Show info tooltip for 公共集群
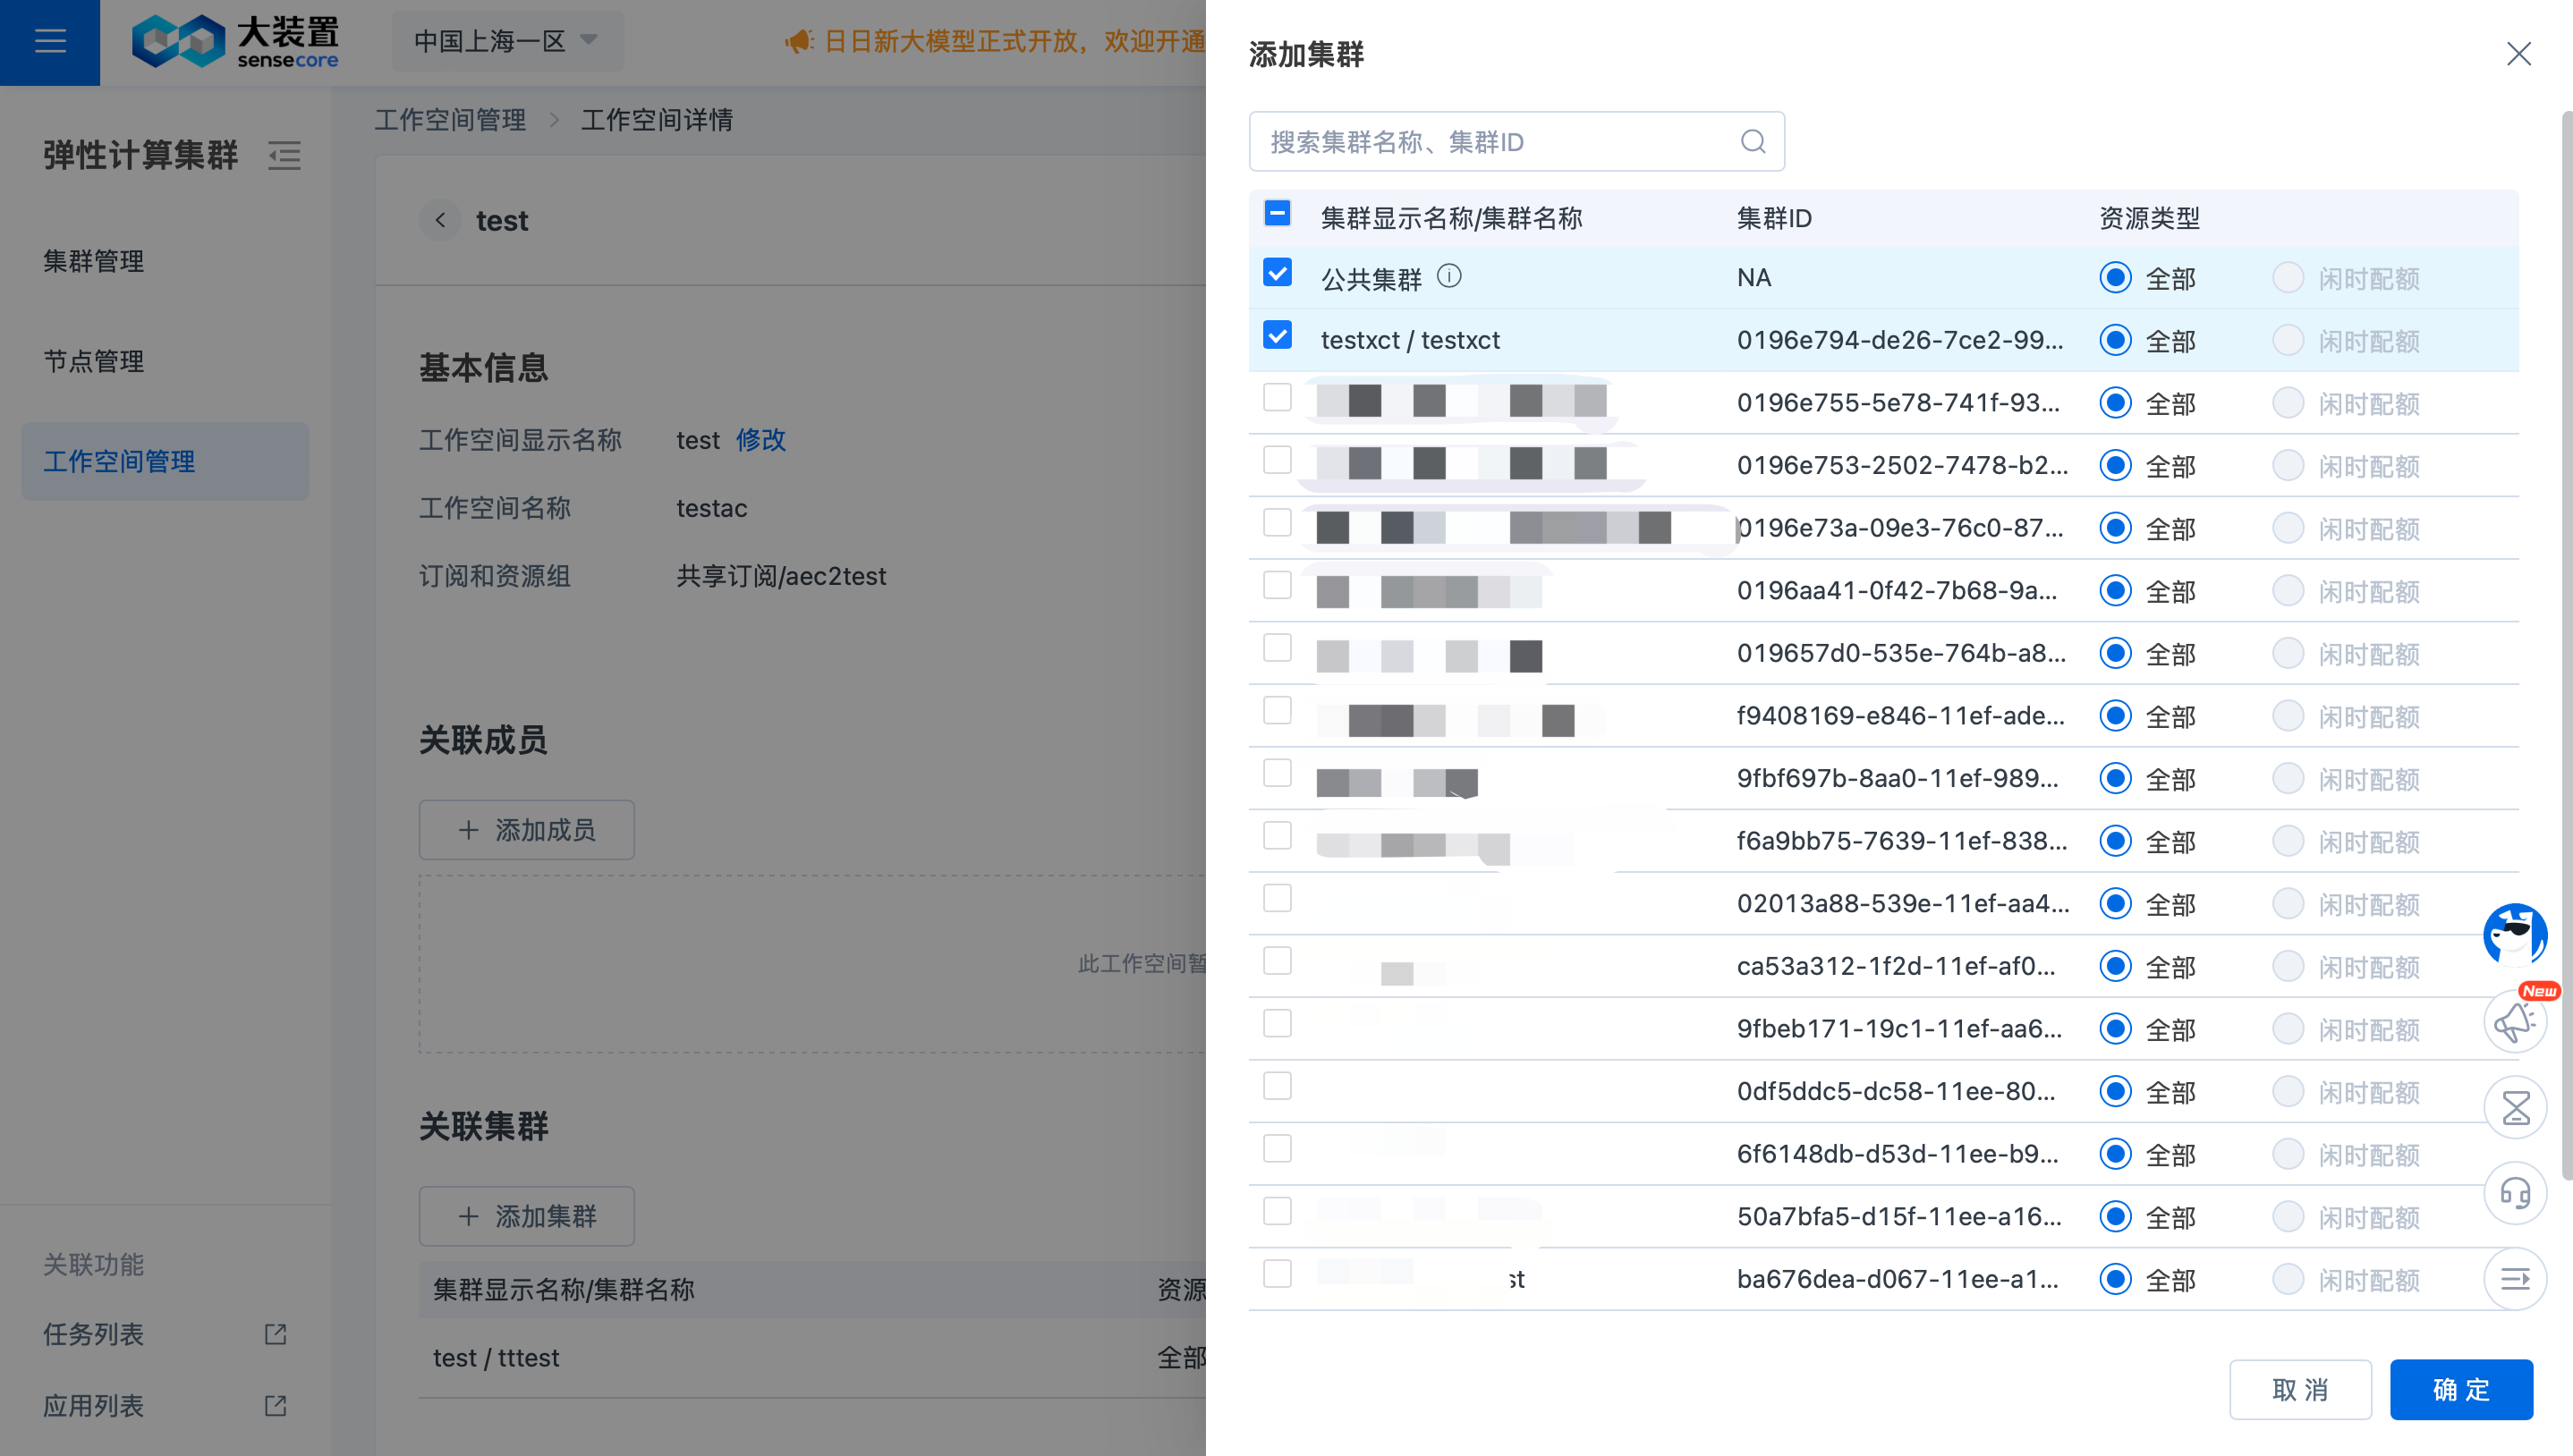2573x1456 pixels. point(1449,276)
